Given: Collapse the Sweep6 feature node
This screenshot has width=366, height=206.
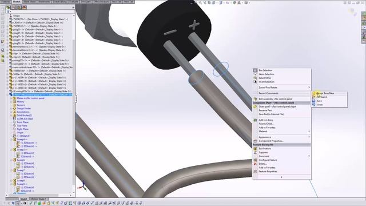Looking at the screenshot, I should point(11,160).
